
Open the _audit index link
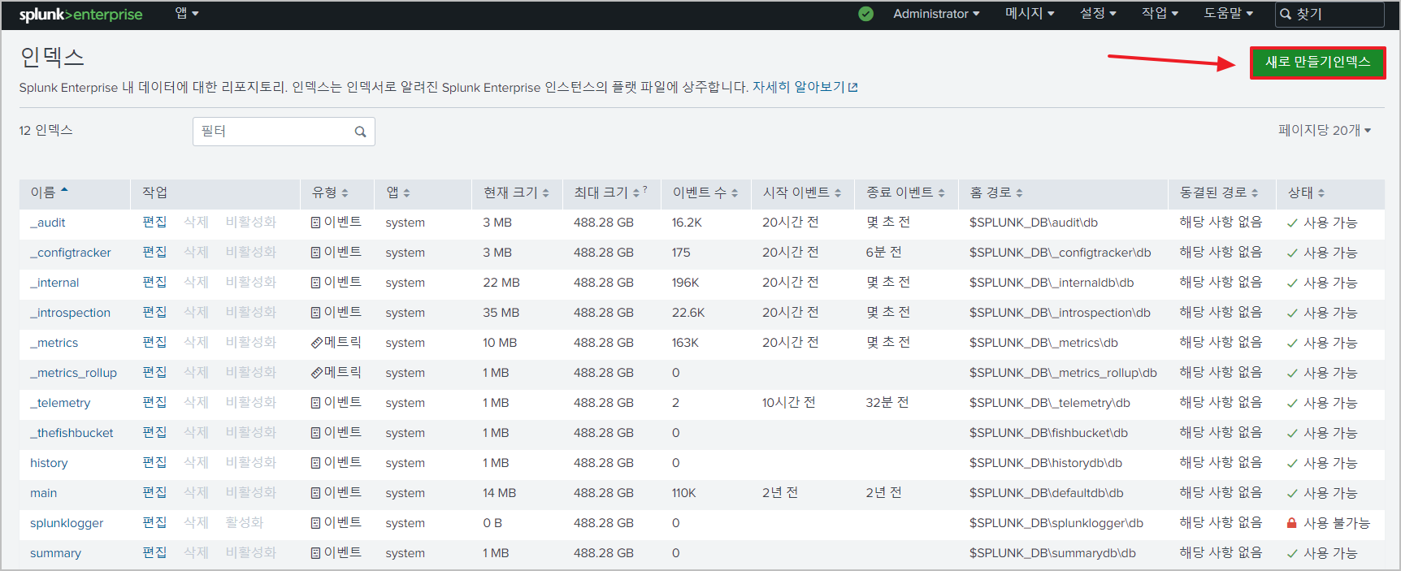pos(48,223)
